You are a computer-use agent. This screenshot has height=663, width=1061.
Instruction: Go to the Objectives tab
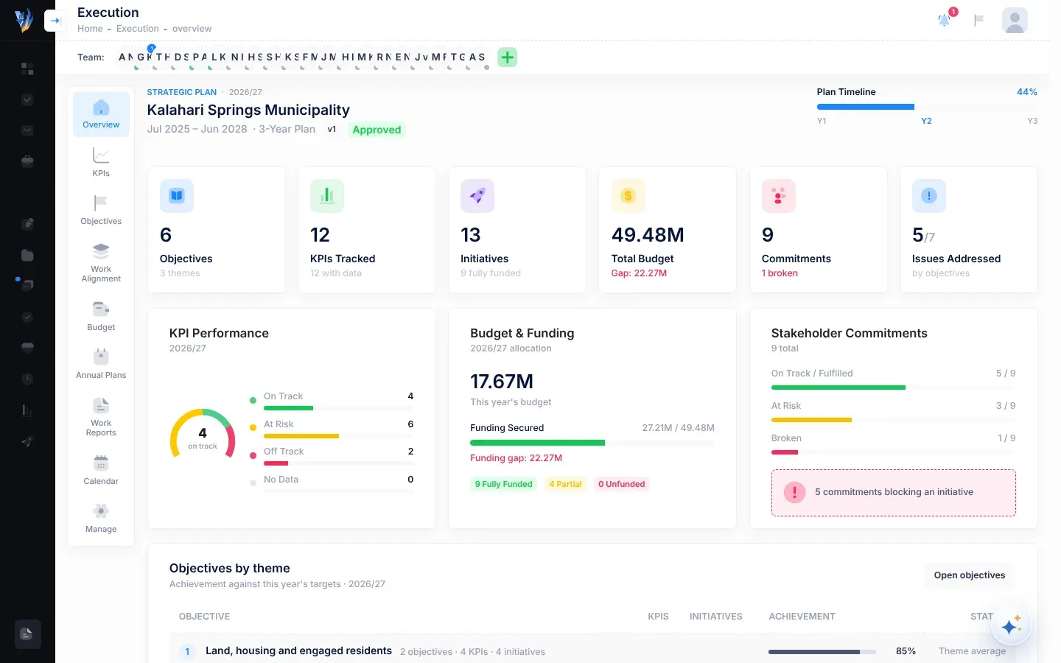pos(101,210)
